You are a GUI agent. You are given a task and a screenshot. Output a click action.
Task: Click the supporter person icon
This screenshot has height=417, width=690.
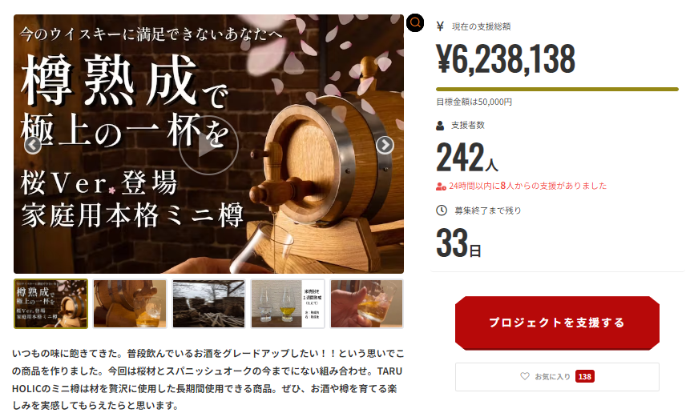click(440, 126)
